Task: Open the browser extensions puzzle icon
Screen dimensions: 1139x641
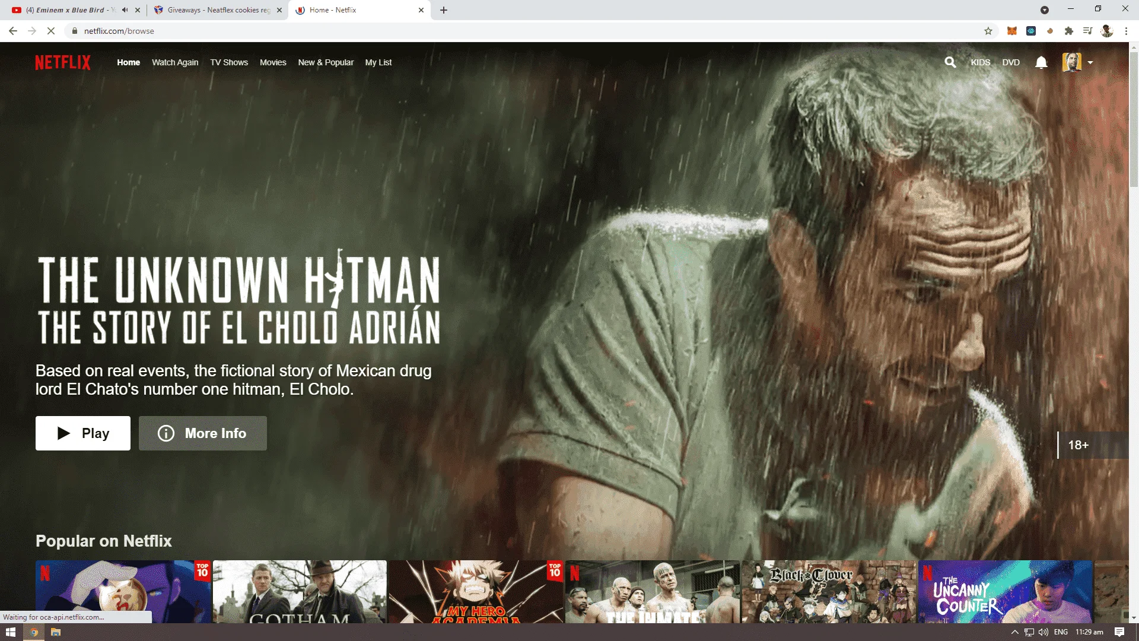Action: (x=1069, y=31)
